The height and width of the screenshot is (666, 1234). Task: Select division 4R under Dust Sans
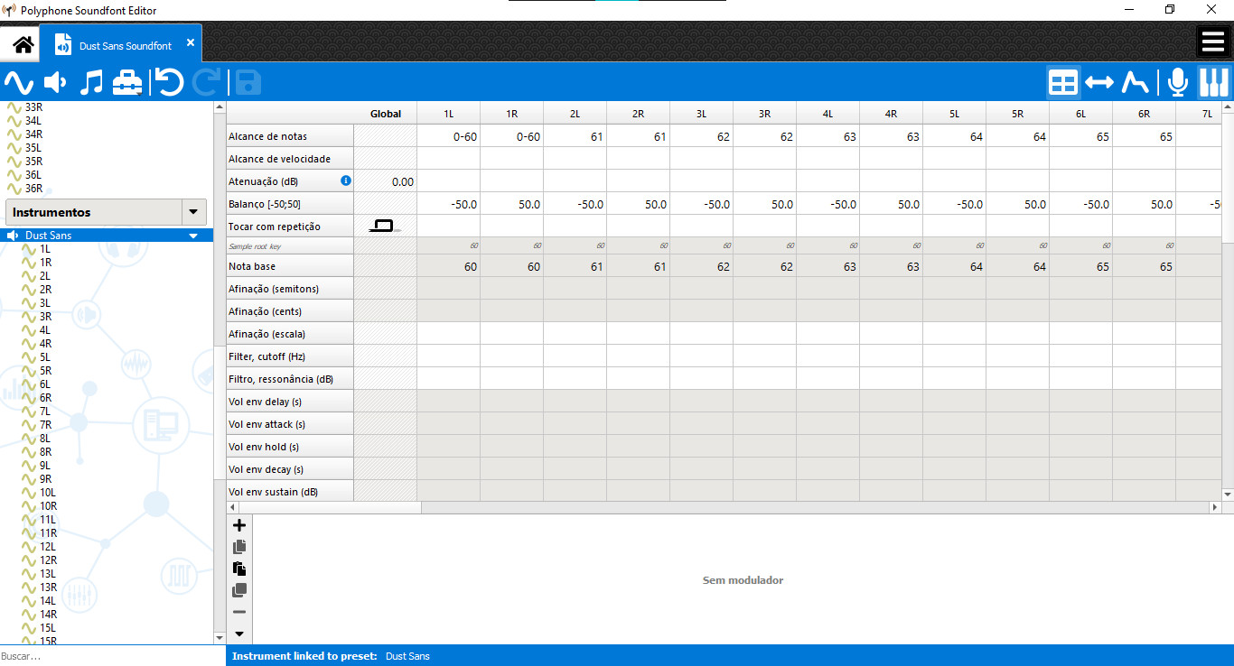click(x=45, y=344)
